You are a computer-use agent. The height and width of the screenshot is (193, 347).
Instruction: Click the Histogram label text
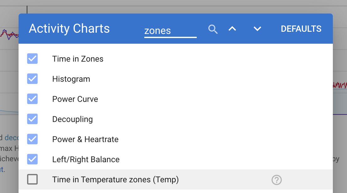point(71,79)
